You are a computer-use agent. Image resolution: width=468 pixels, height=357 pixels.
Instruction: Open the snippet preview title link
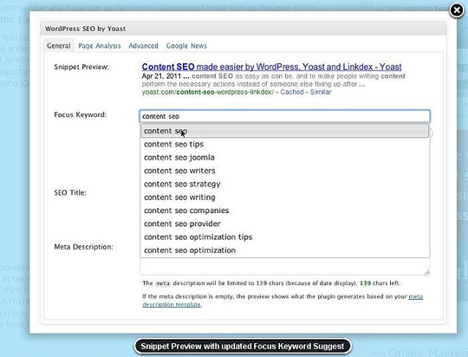pyautogui.click(x=271, y=67)
